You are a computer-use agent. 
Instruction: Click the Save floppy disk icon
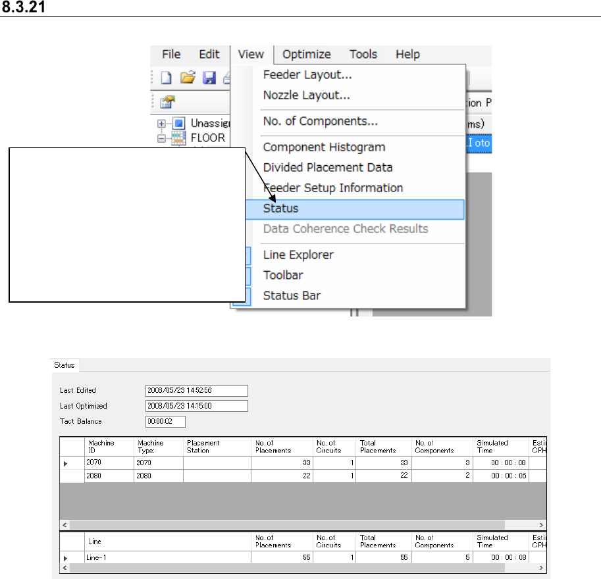click(x=209, y=78)
